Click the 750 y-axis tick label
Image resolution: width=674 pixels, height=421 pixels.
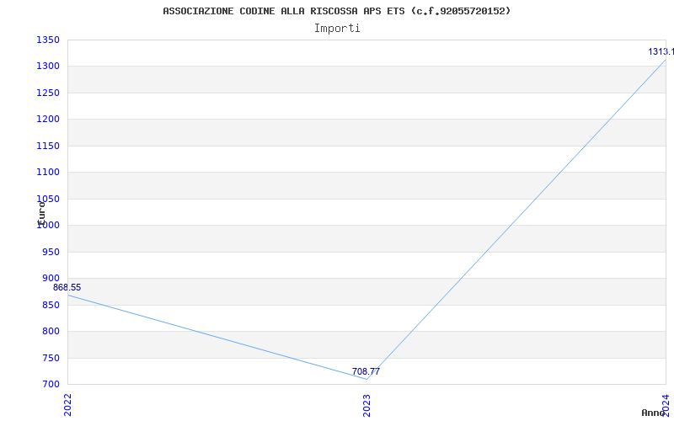coord(51,358)
